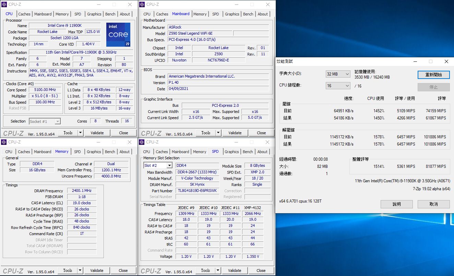Select the Caches tab in the SPD window
Image resolution: width=454 pixels, height=276 pixels.
coord(162,152)
